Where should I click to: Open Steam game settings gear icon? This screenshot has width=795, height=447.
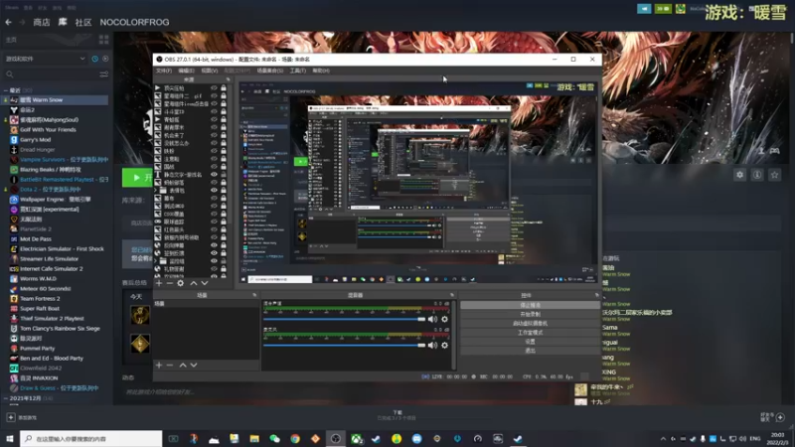(739, 175)
